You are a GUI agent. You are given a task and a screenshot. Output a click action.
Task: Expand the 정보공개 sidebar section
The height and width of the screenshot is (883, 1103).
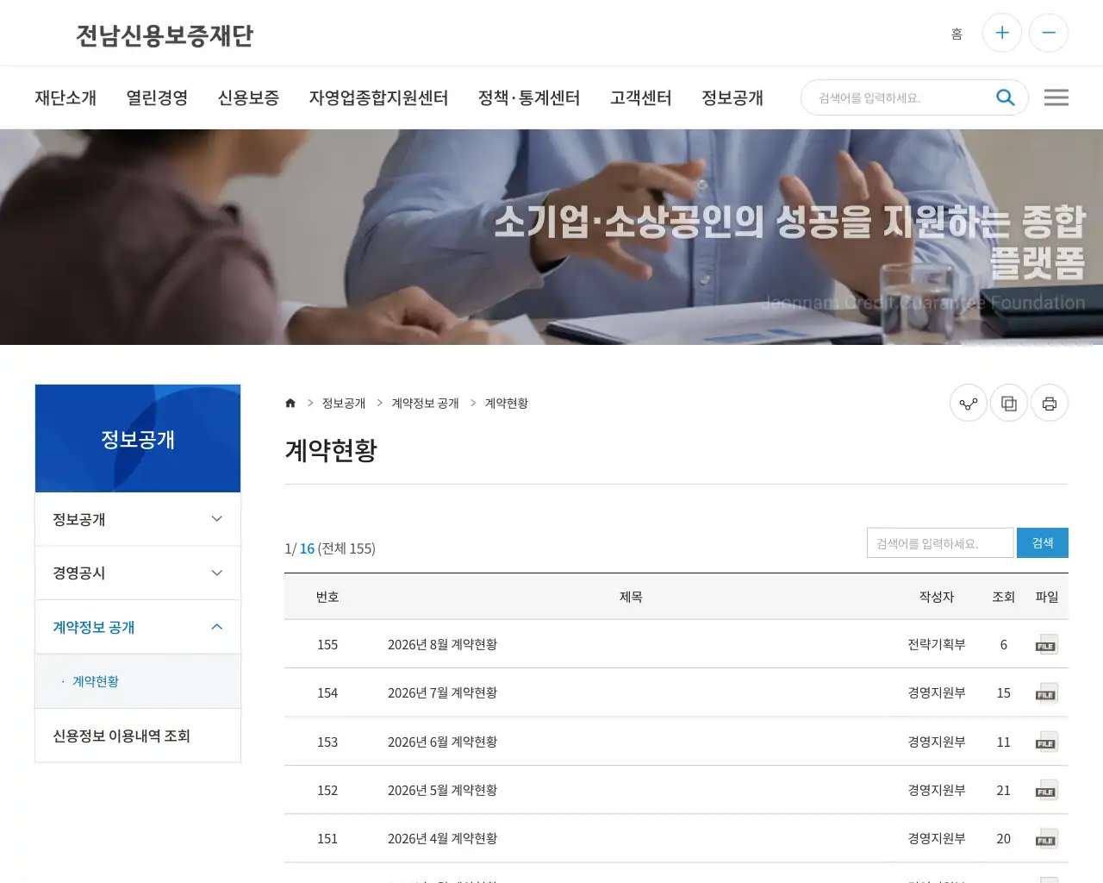coord(138,519)
